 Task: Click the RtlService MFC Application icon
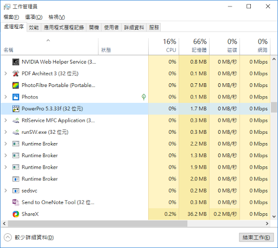pyautogui.click(x=16, y=120)
